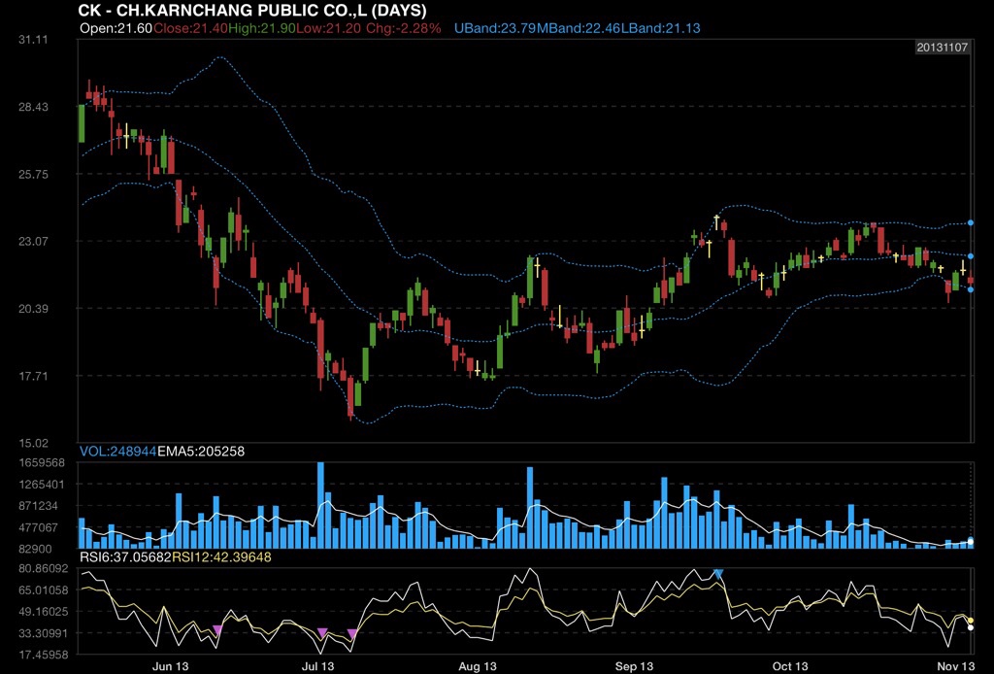Click the RSI12:42.39648 label
Screen dimensions: 994x674
tap(222, 557)
